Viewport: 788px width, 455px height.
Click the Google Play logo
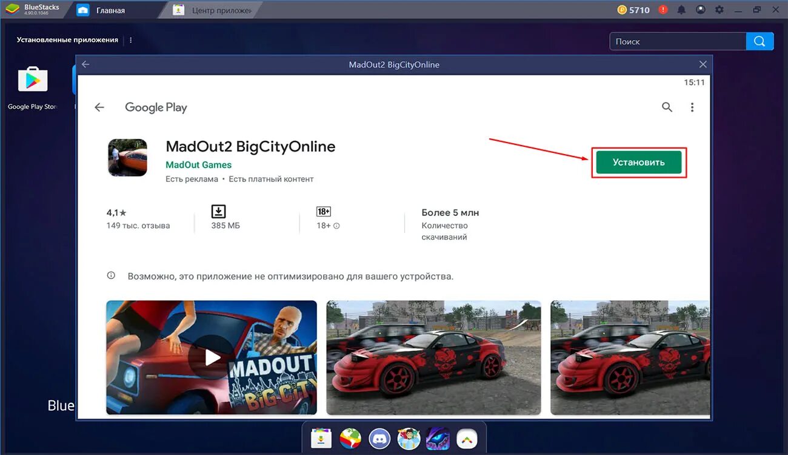point(156,107)
